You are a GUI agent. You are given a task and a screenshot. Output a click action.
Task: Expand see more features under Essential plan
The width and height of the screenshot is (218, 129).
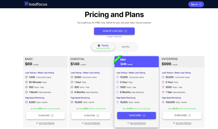[92, 123]
